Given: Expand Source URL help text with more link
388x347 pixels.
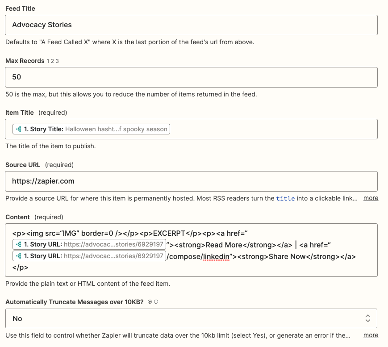Looking at the screenshot, I should 371,198.
